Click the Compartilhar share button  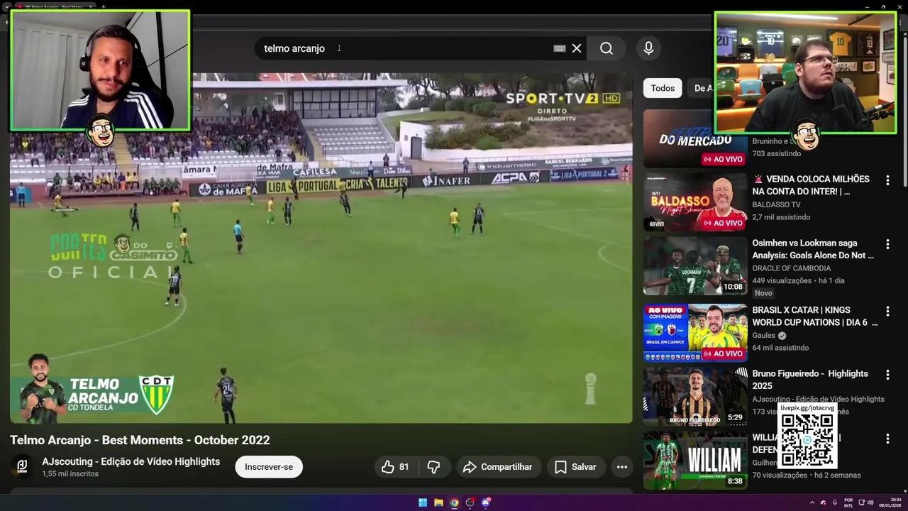(499, 467)
